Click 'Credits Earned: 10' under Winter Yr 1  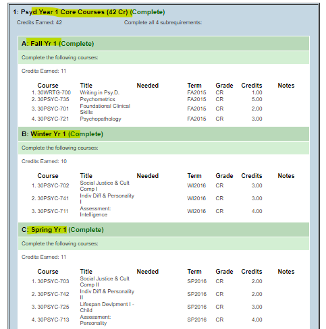point(44,161)
